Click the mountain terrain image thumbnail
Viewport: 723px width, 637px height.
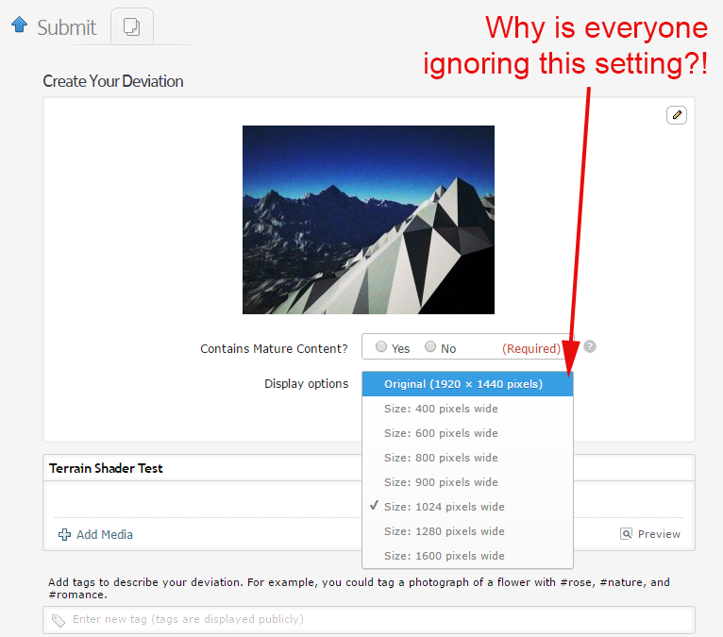(368, 220)
